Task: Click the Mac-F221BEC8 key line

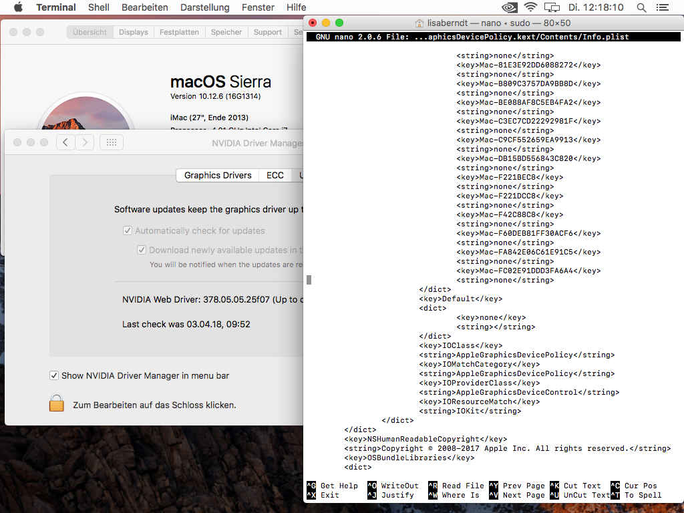Action: pyautogui.click(x=510, y=177)
